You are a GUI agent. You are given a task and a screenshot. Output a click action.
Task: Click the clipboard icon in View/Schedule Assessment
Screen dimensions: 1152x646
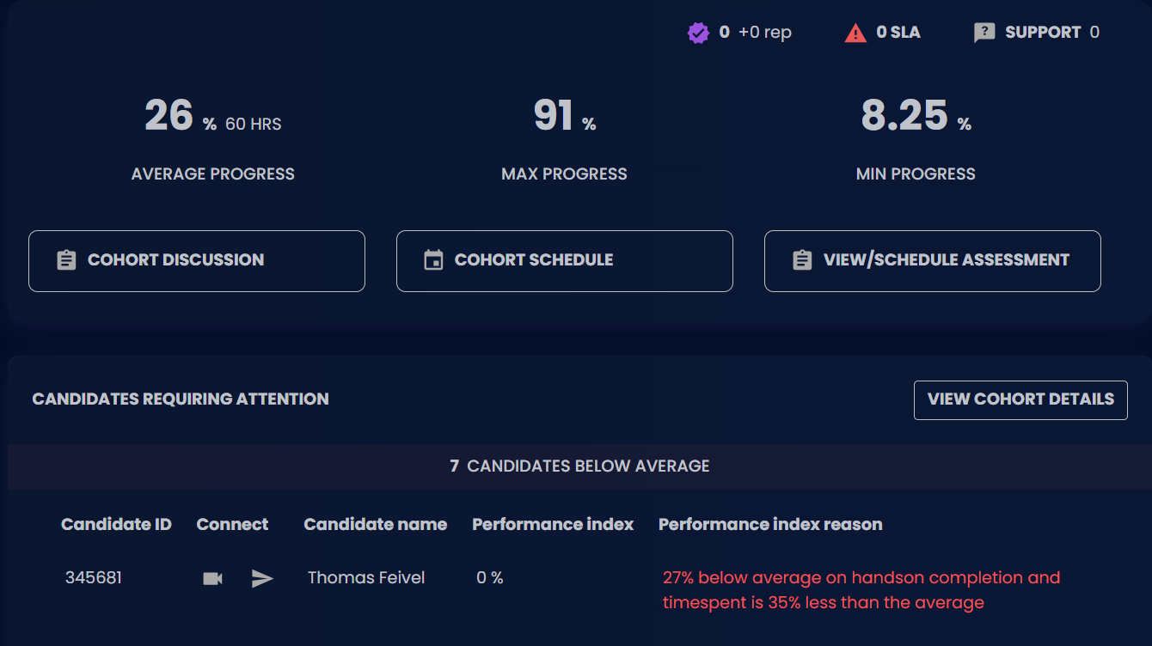point(802,260)
